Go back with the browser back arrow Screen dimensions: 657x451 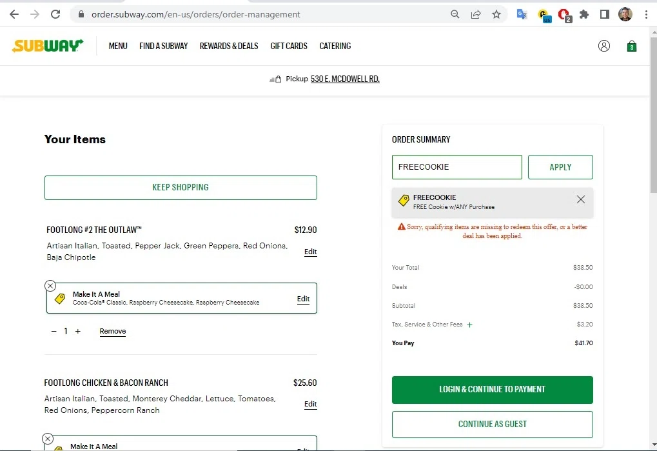pos(14,14)
